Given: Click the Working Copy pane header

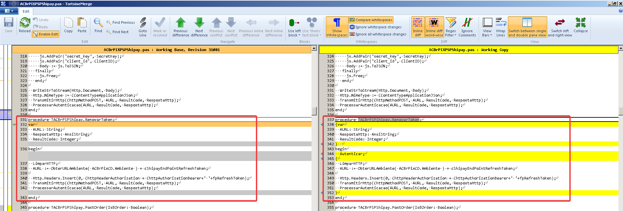Looking at the screenshot, I should click(469, 50).
